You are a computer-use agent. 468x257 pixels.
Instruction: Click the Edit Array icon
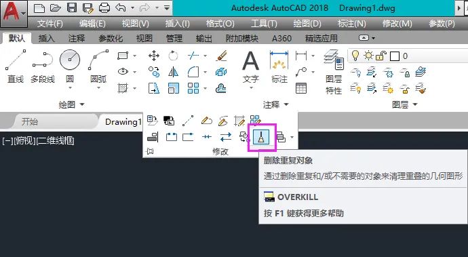click(x=256, y=120)
